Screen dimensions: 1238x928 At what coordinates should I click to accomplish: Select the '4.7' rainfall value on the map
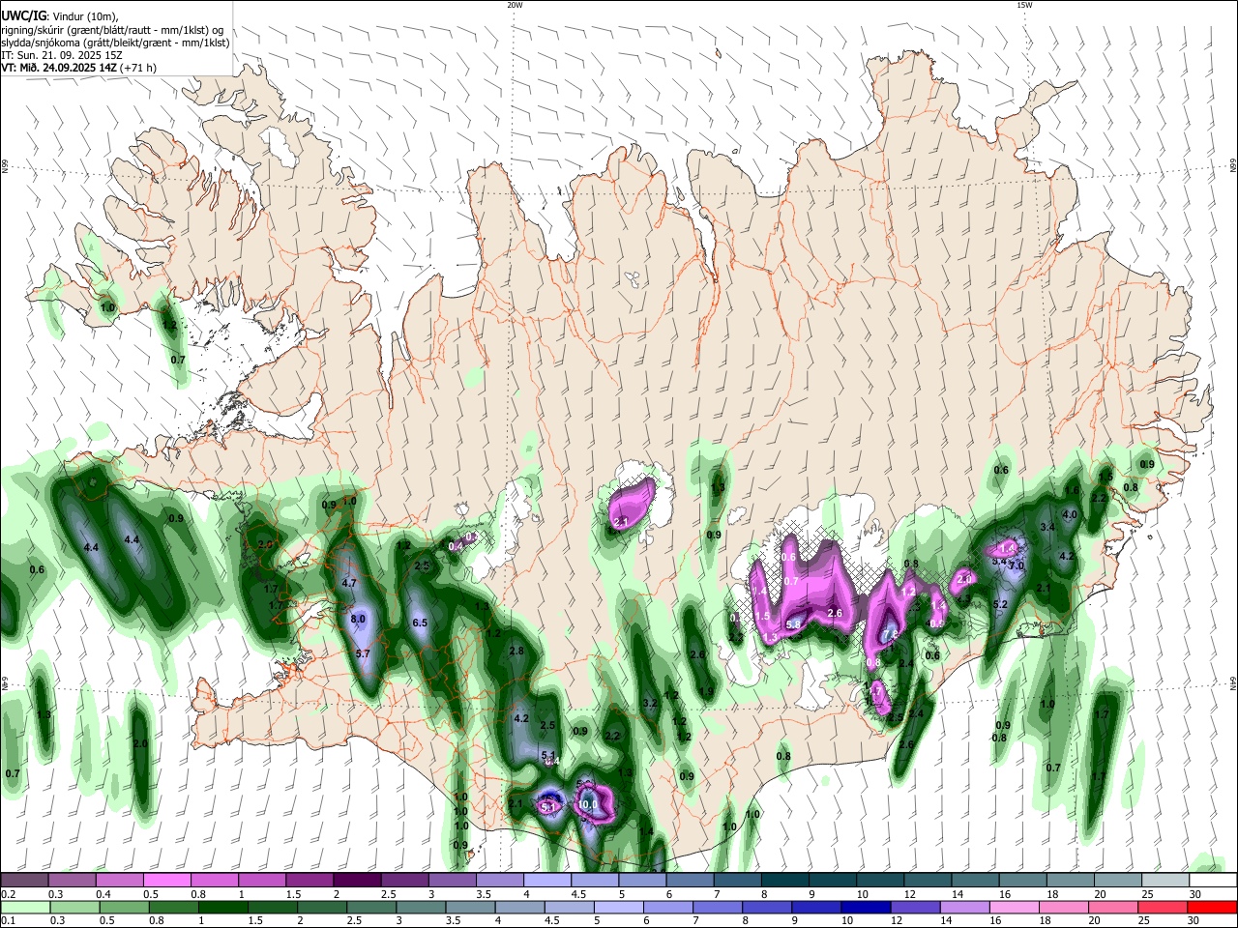click(350, 583)
